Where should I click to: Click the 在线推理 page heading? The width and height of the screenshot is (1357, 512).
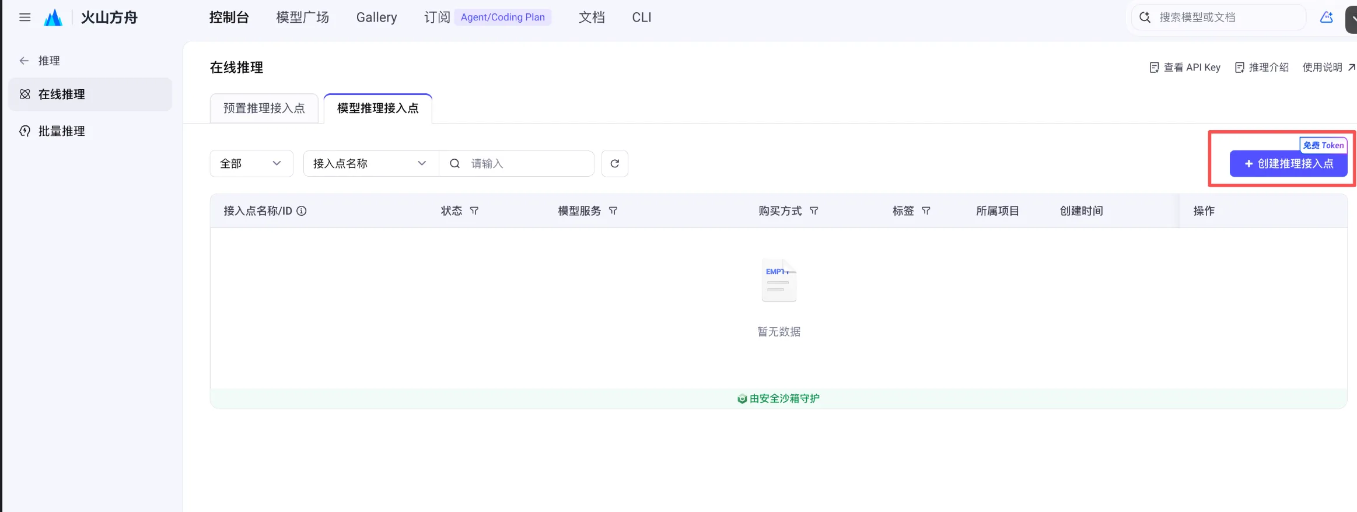tap(237, 68)
